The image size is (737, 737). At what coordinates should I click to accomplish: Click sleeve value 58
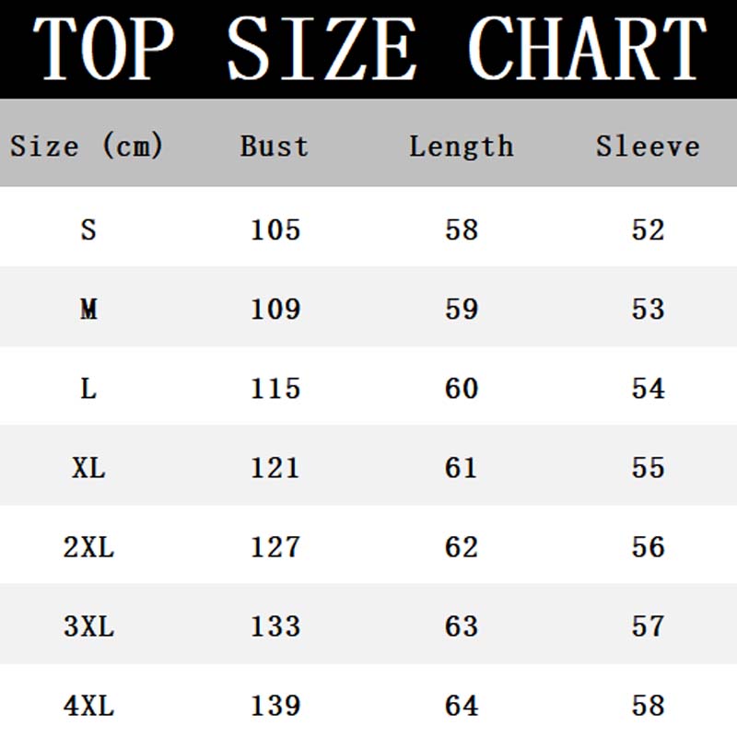click(x=649, y=706)
